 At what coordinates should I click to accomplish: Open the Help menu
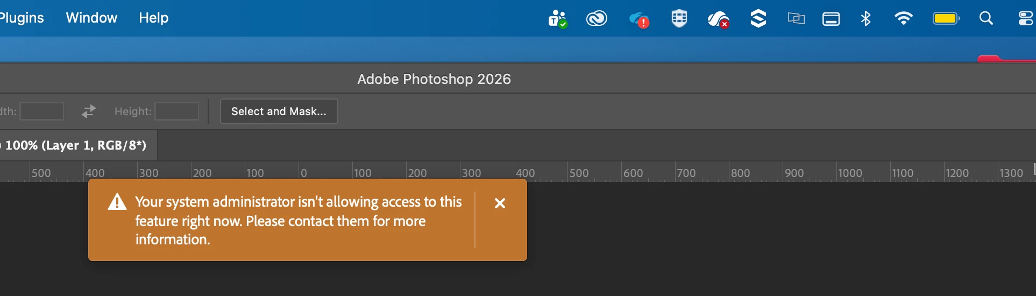[153, 18]
